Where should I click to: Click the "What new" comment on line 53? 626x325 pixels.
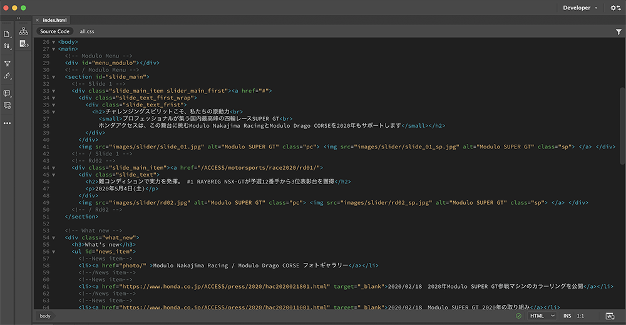[x=93, y=230]
